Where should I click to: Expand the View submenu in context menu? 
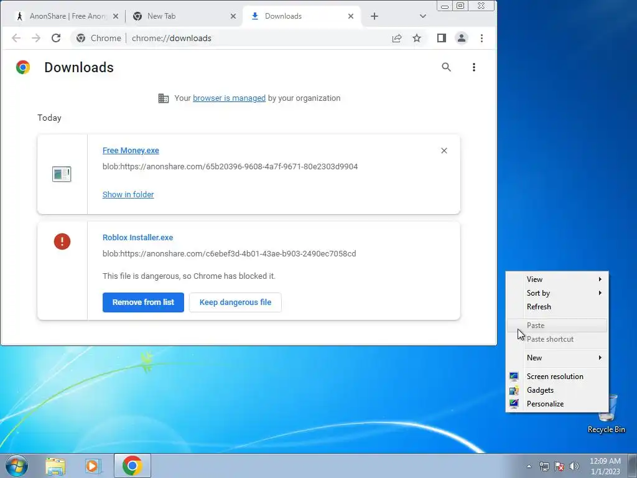coord(557,279)
